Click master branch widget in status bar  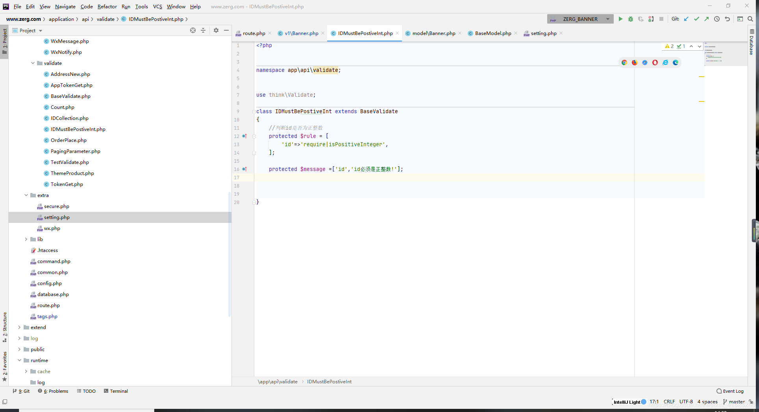(734, 402)
